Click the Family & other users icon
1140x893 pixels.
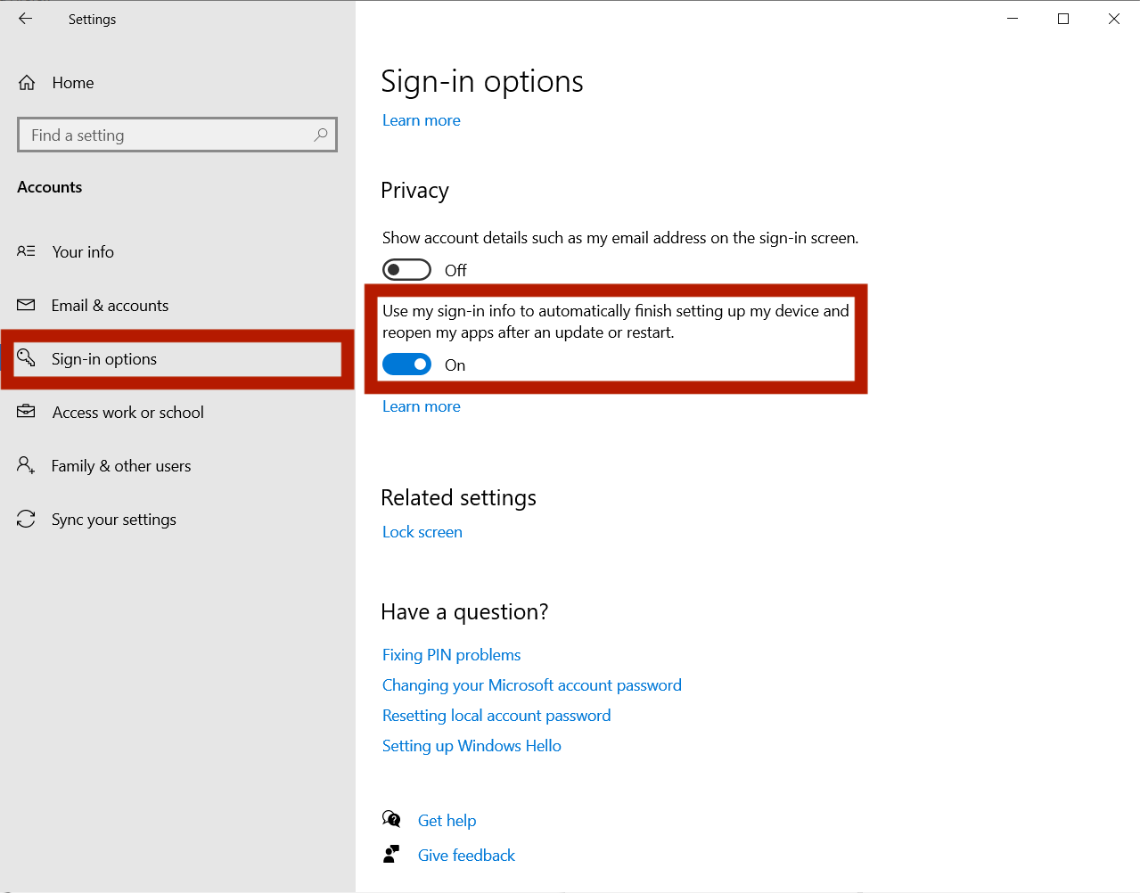click(x=26, y=465)
